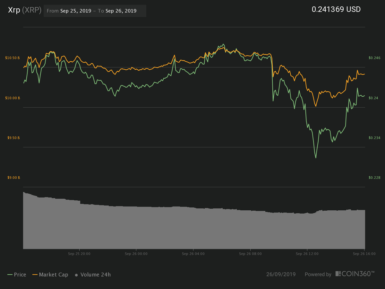This screenshot has height=289, width=385.
Task: Click the 'Sep 26 04:00' time axis label
Action: 193,254
